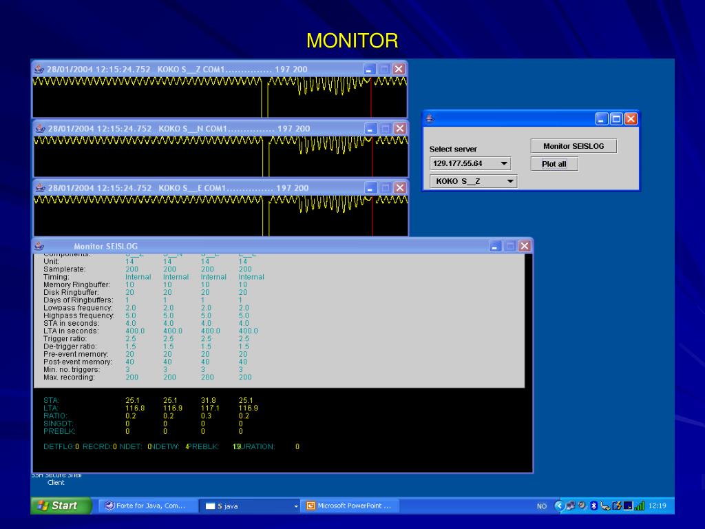
Task: Click the LTA value 117.1
Action: [210, 408]
